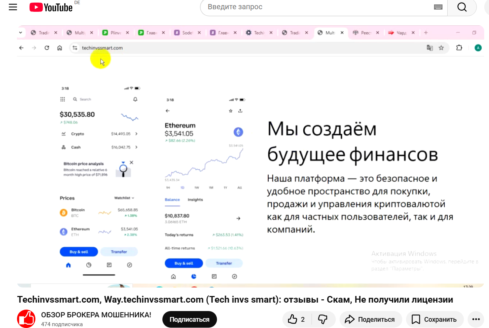The image size is (489, 328).
Task: Open the Watchlist dropdown
Action: click(x=124, y=198)
